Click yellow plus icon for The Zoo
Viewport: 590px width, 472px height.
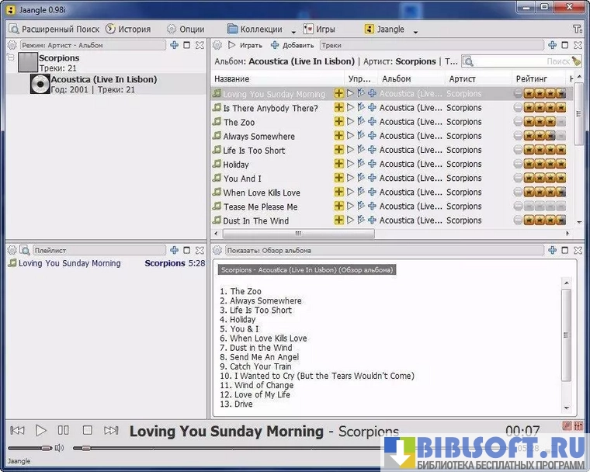pos(338,122)
